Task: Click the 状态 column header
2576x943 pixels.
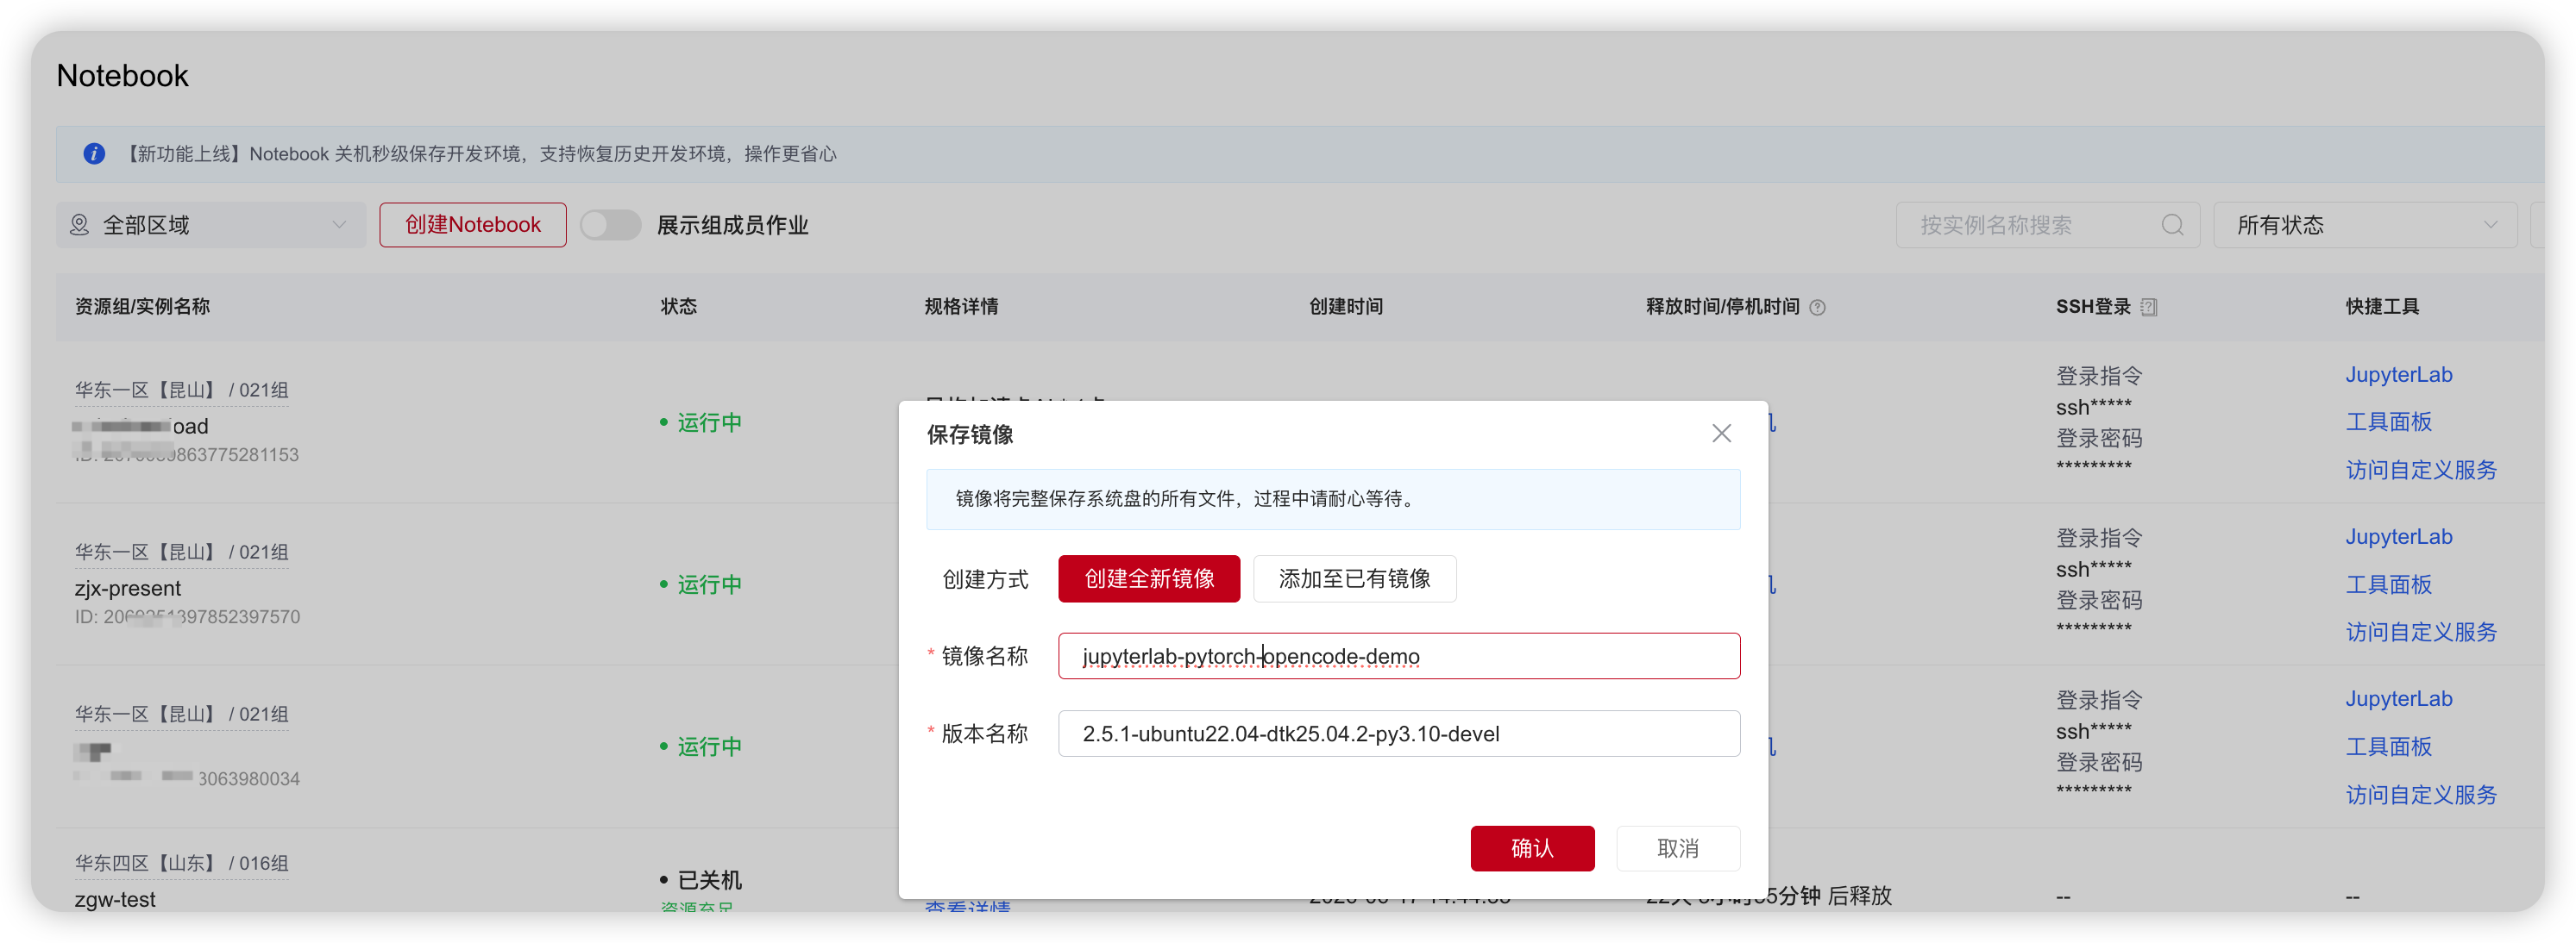Action: (x=678, y=307)
